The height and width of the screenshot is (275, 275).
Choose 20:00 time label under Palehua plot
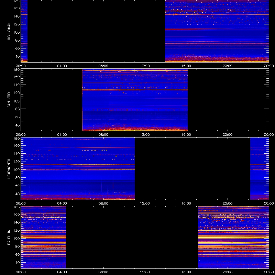tap(228, 272)
